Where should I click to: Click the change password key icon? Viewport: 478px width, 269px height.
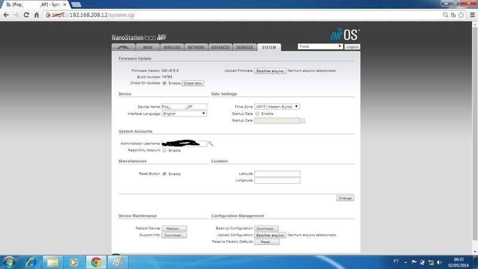coord(211,143)
